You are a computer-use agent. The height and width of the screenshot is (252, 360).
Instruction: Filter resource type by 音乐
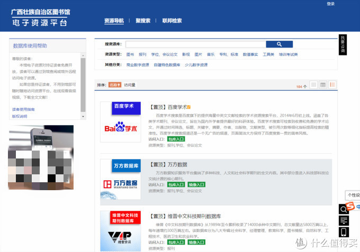coord(211,54)
